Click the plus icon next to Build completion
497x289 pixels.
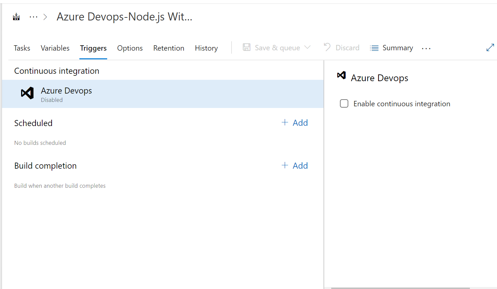click(285, 165)
